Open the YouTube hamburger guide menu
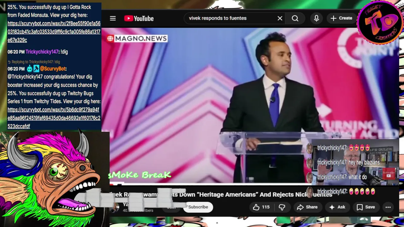The height and width of the screenshot is (227, 404). click(x=113, y=18)
